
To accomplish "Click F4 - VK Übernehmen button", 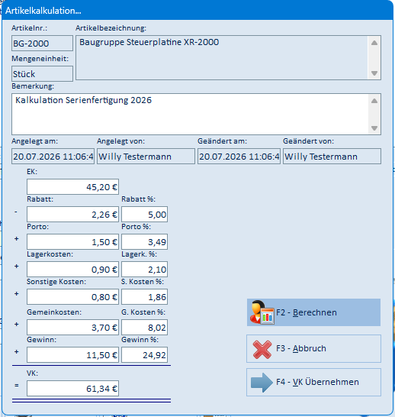I will [x=313, y=383].
